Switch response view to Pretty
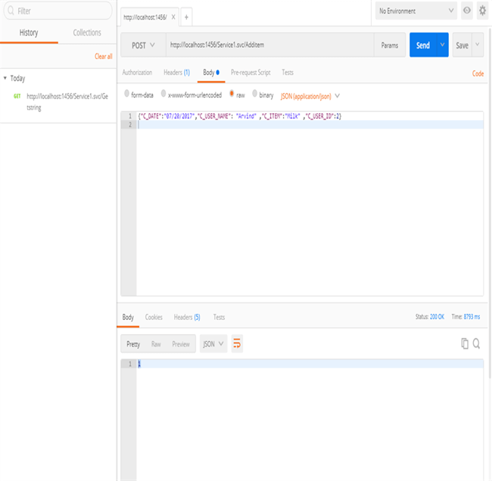The image size is (492, 481). [133, 344]
